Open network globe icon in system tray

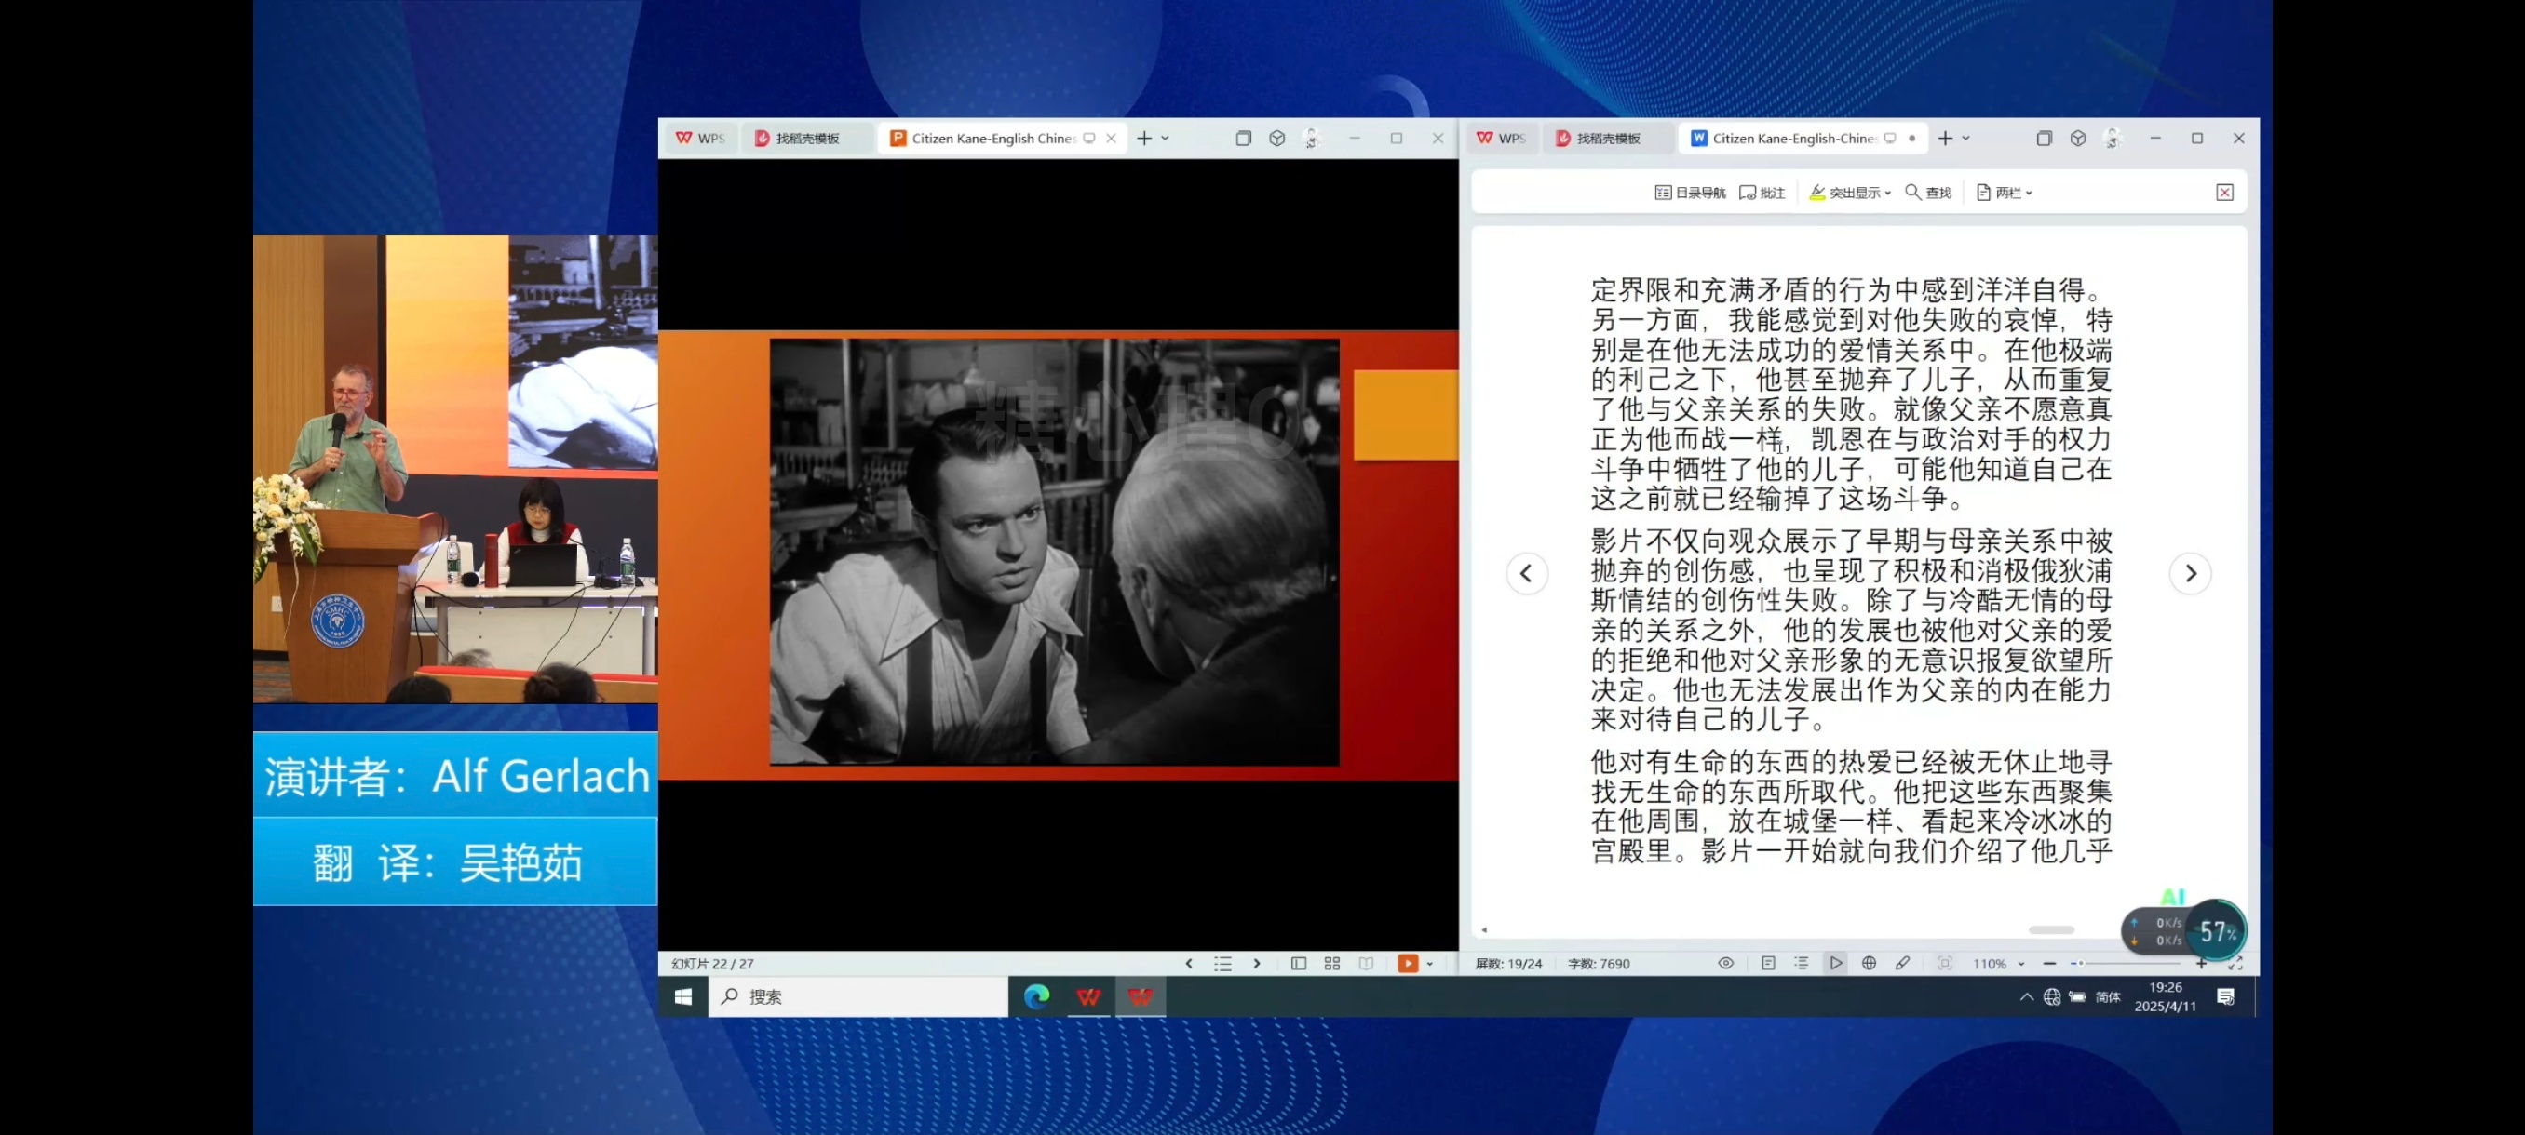(2052, 997)
